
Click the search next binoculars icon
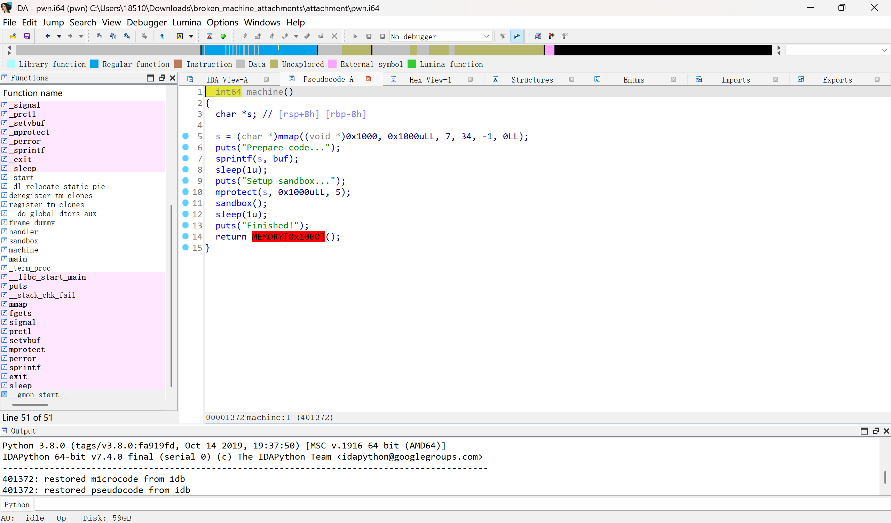coord(144,36)
